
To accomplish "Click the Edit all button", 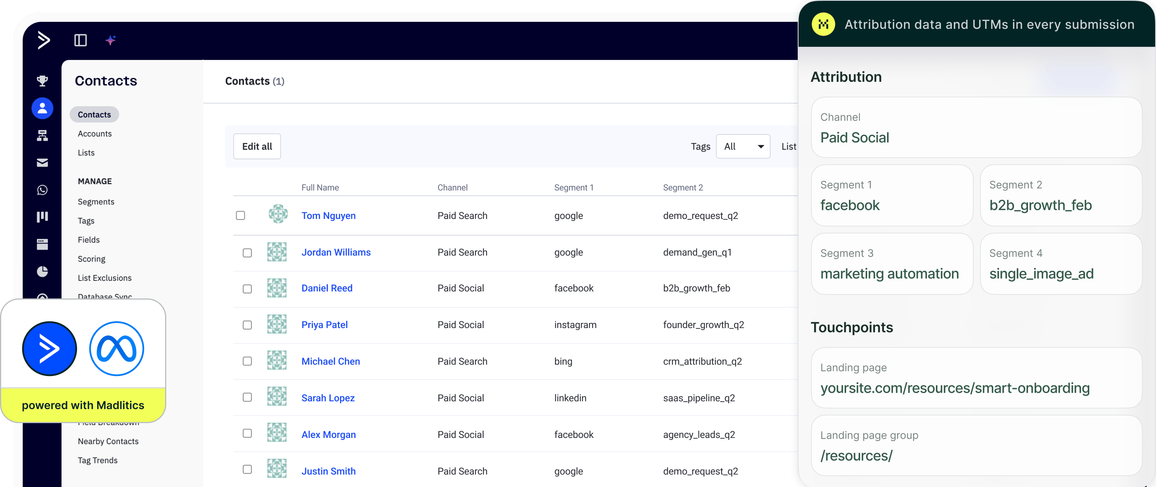I will [257, 146].
